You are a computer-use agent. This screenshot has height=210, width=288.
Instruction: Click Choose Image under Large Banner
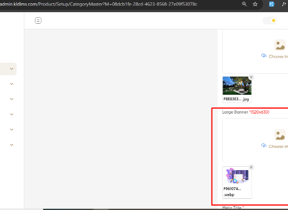click(x=278, y=146)
